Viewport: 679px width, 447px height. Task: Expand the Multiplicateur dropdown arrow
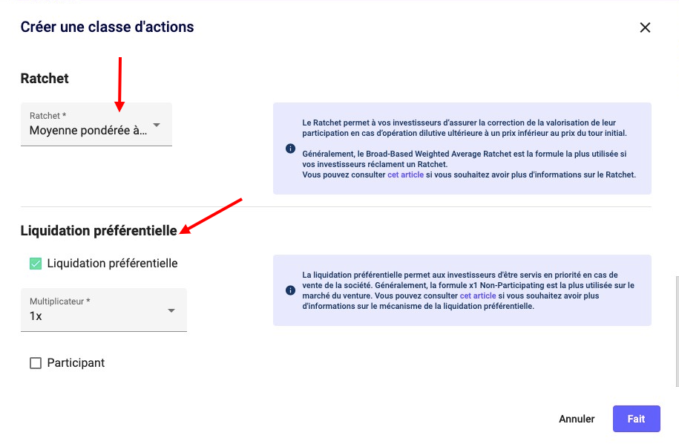[171, 310]
